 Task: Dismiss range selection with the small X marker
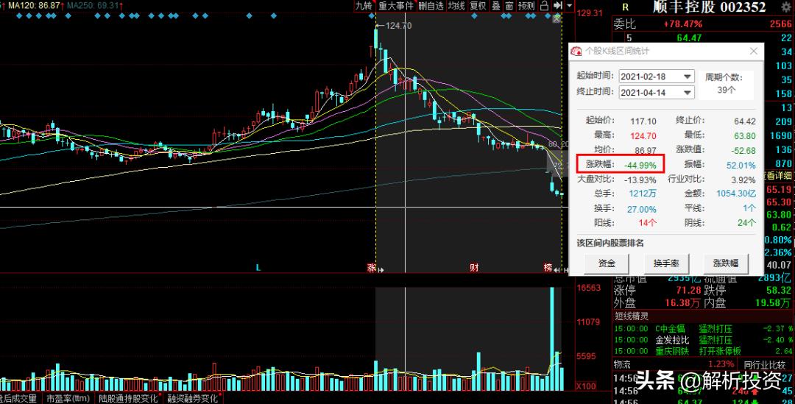pos(557,19)
